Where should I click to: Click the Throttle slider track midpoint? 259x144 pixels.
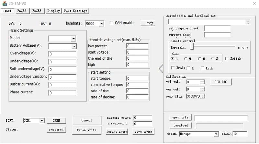pos(213,46)
